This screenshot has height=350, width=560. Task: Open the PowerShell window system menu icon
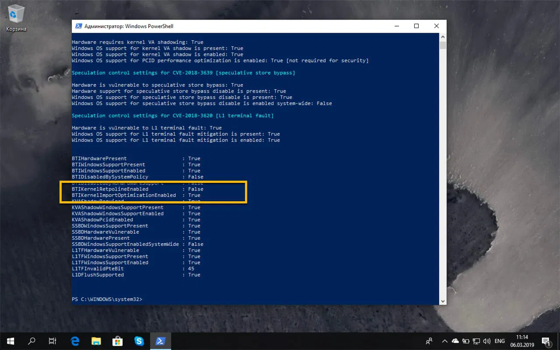click(79, 26)
